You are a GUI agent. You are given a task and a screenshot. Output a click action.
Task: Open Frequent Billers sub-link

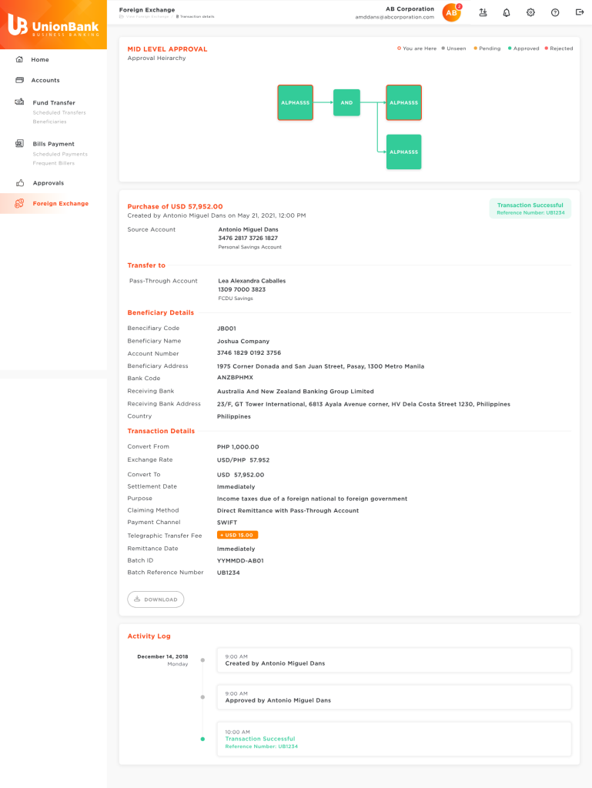(x=55, y=163)
